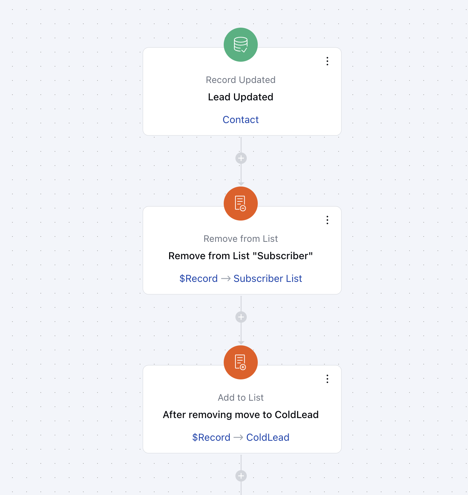The image size is (468, 495).
Task: Select the Lead Updated title text
Action: click(241, 97)
